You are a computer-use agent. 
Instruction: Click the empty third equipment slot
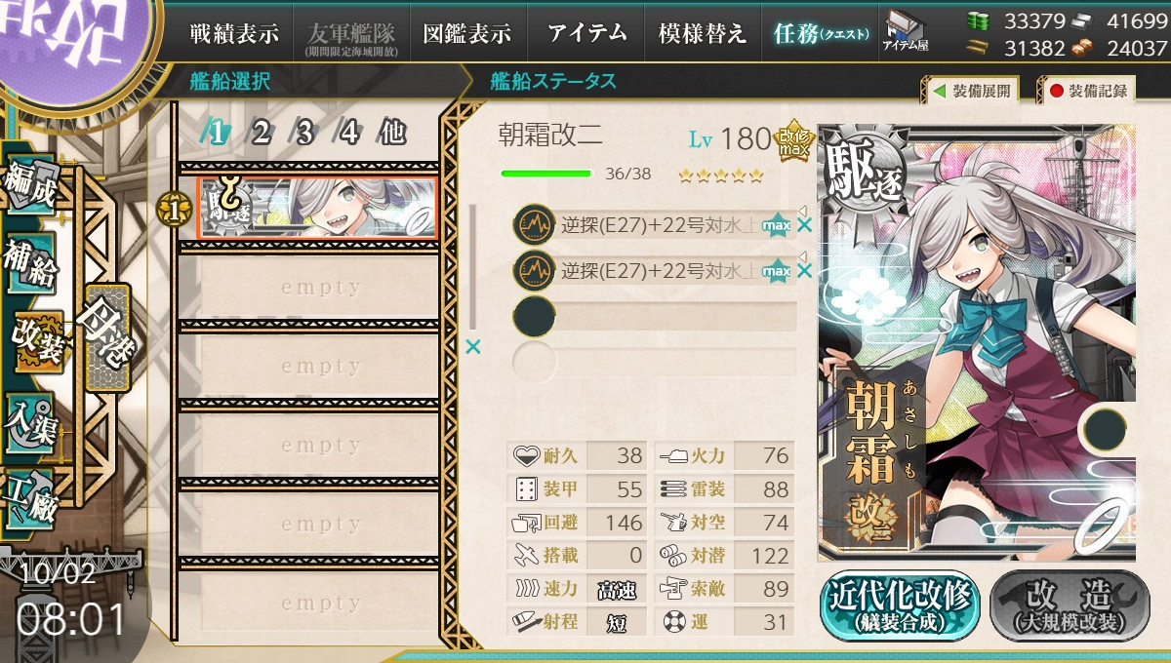click(655, 316)
